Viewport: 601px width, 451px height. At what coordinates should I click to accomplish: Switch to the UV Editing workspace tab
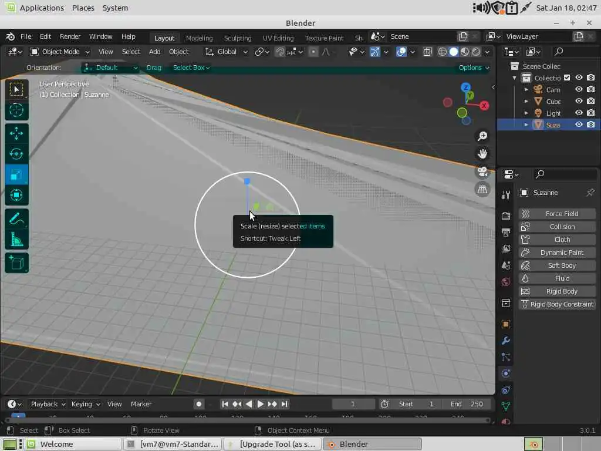coord(278,38)
